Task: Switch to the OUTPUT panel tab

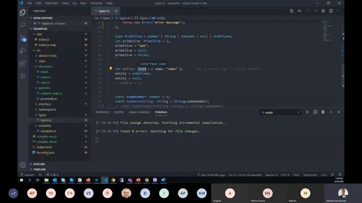Action: point(119,112)
